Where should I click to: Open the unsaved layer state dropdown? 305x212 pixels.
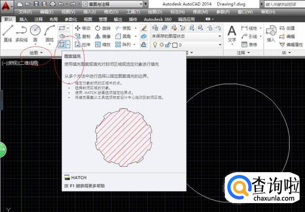[186, 36]
